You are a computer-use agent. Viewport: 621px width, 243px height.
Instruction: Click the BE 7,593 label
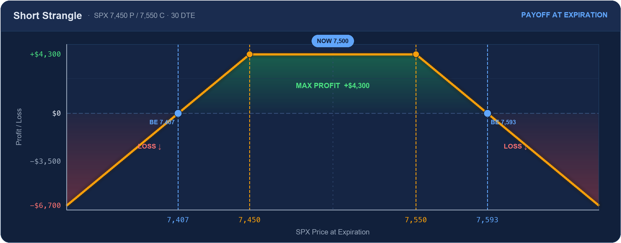pyautogui.click(x=503, y=122)
